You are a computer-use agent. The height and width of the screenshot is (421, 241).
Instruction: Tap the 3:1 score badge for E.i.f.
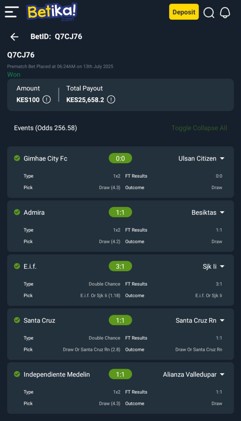(120, 266)
